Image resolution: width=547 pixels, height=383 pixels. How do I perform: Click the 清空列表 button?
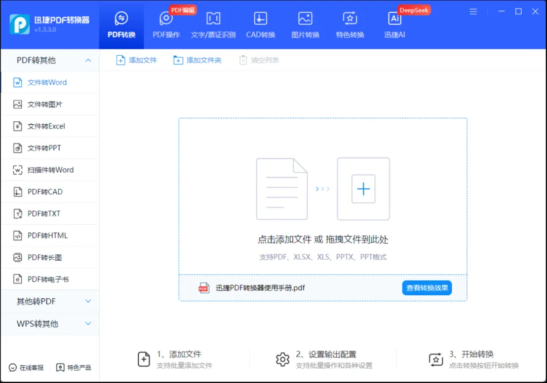[x=259, y=60]
